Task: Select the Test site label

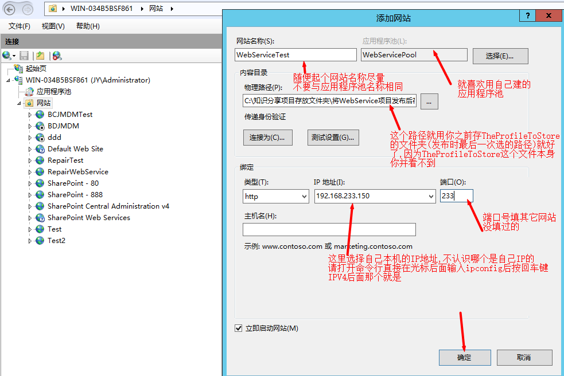Action: [x=55, y=229]
